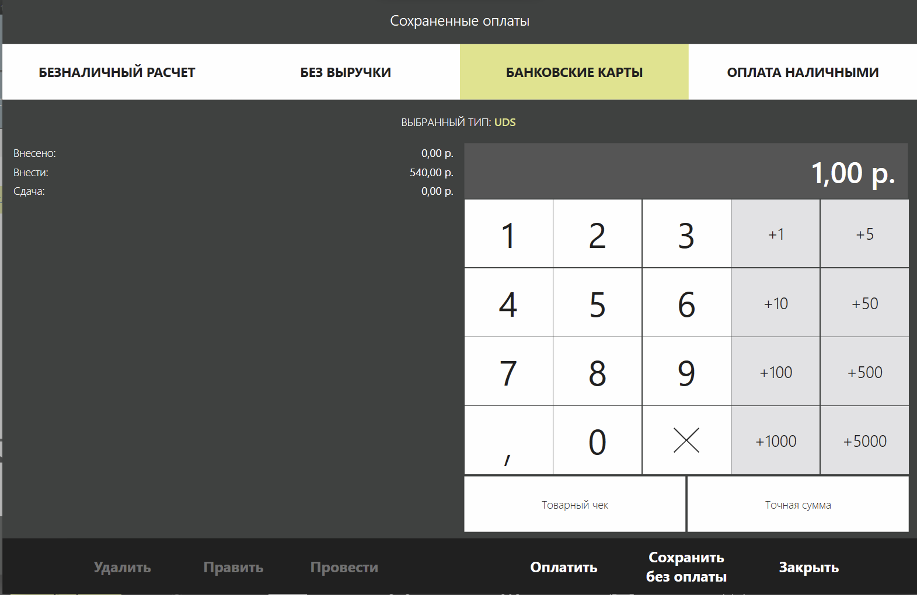
Task: Tap digit 8 on the keypad
Action: point(597,372)
